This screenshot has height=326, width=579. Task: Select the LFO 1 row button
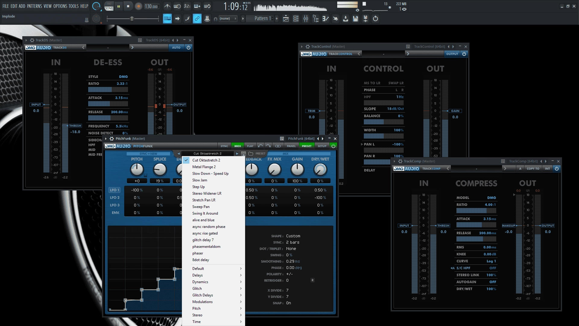[115, 190]
